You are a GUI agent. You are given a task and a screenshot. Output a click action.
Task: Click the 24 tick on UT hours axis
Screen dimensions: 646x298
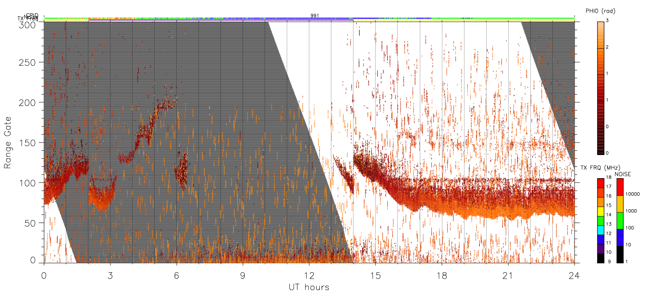pos(574,275)
